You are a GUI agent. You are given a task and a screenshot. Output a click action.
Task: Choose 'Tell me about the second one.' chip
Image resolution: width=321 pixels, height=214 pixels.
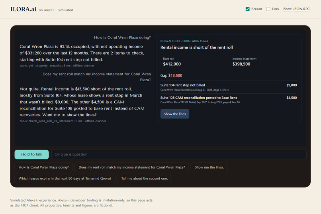144,179
